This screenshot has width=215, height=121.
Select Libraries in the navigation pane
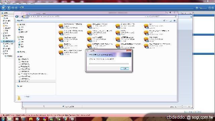click(20, 37)
